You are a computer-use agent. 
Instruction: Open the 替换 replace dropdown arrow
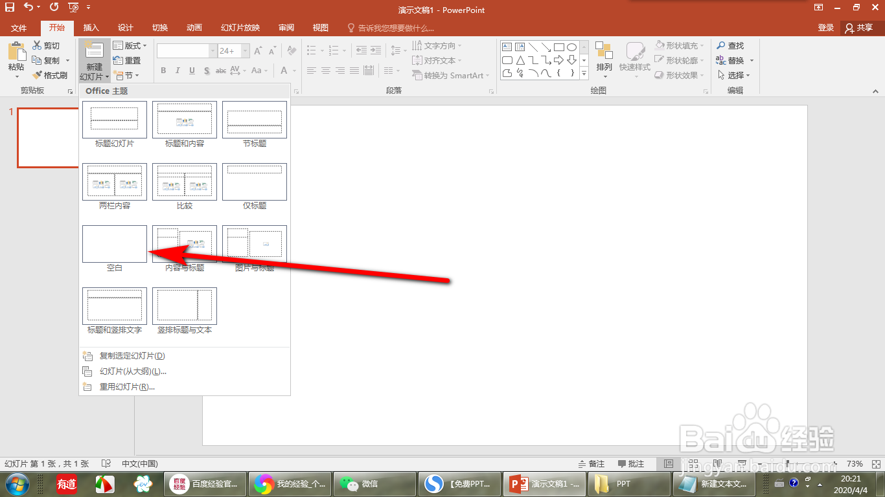coord(752,60)
